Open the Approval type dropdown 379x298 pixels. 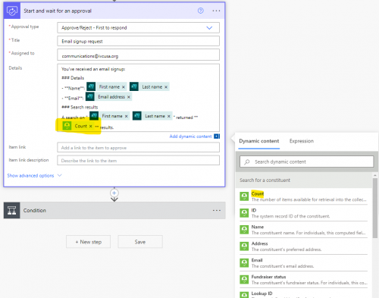pos(209,28)
